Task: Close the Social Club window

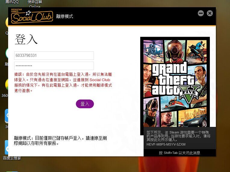Action: pos(210,13)
